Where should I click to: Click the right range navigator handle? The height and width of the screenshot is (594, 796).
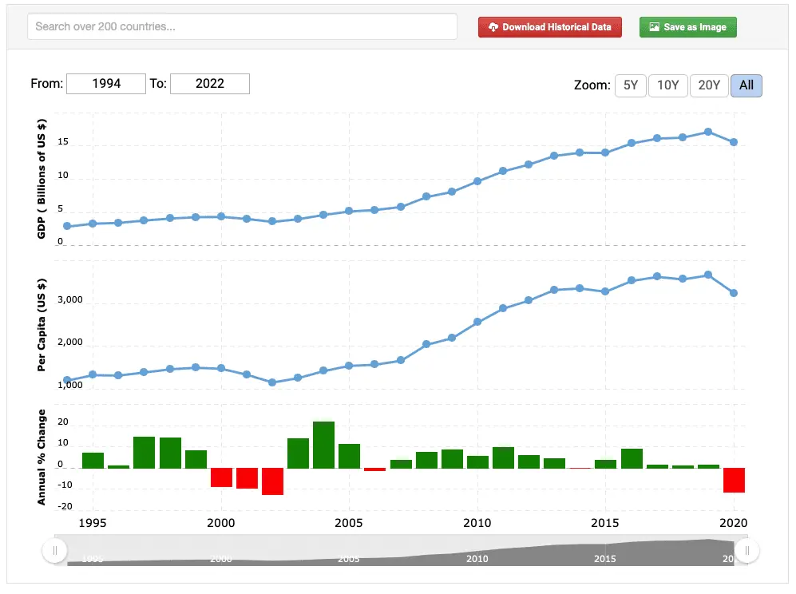pos(747,550)
